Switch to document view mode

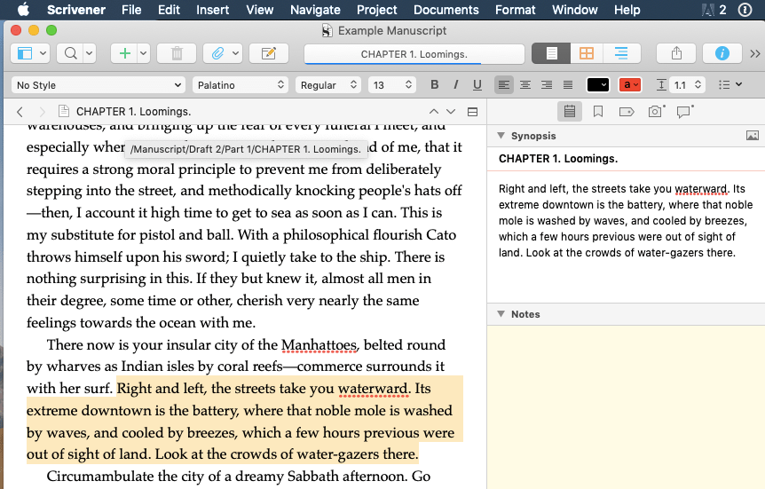point(551,53)
